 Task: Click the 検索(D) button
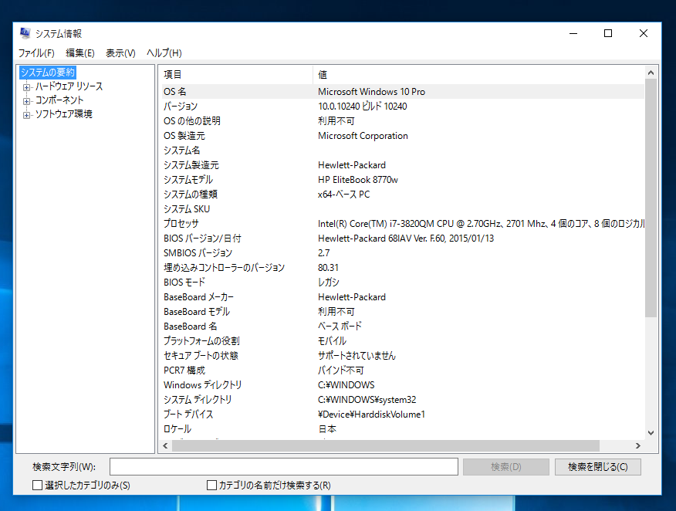click(x=506, y=466)
